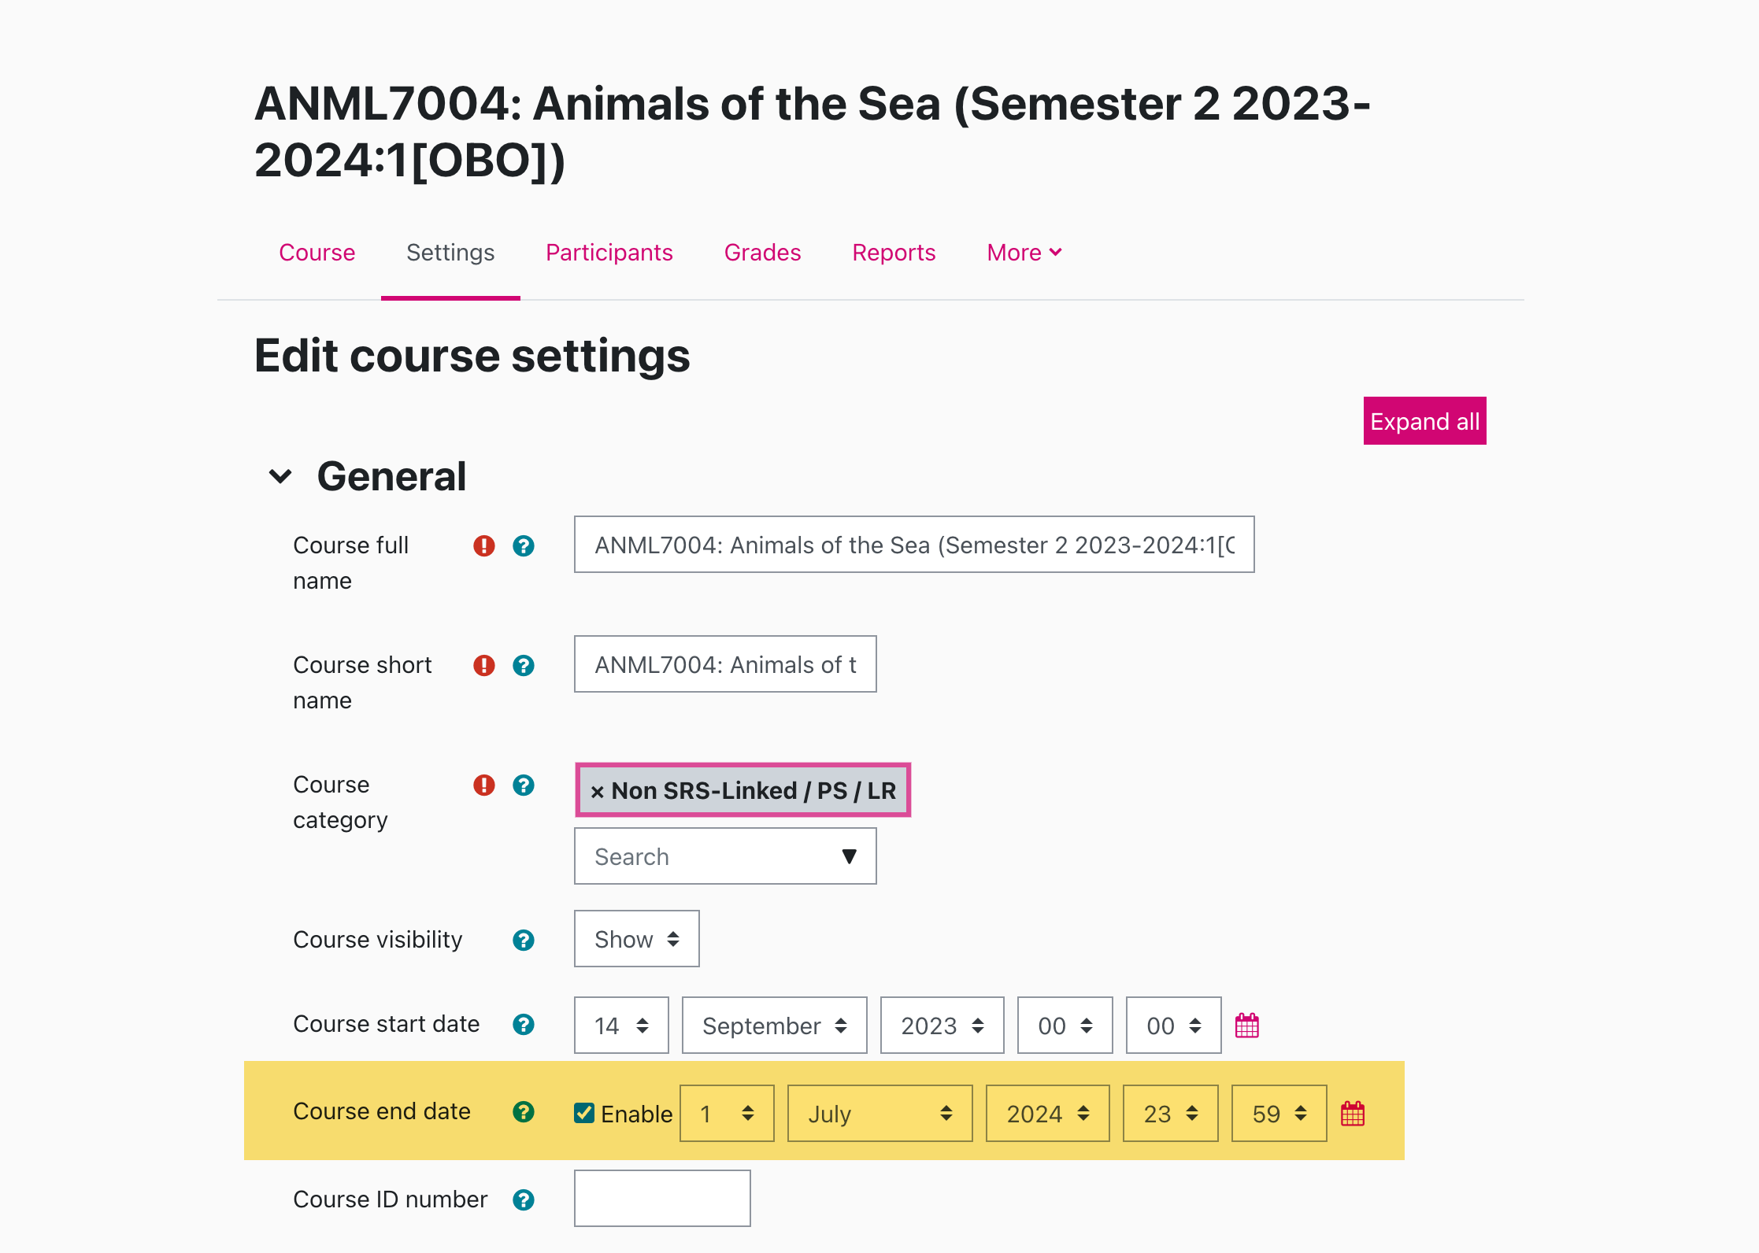Remove Non SRS-Linked / PS / LR category
This screenshot has width=1759, height=1253.
tap(598, 792)
